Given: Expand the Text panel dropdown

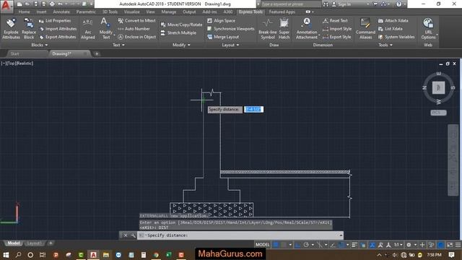Looking at the screenshot, I should click(x=118, y=45).
